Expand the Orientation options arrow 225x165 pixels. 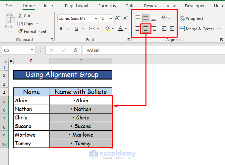169,18
